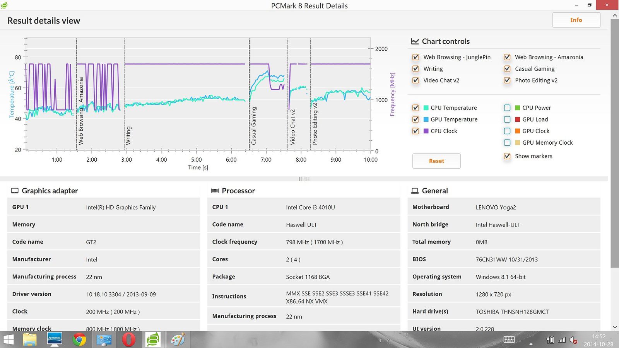Image resolution: width=619 pixels, height=348 pixels.
Task: Show hidden tray icons arrow
Action: tap(531, 344)
